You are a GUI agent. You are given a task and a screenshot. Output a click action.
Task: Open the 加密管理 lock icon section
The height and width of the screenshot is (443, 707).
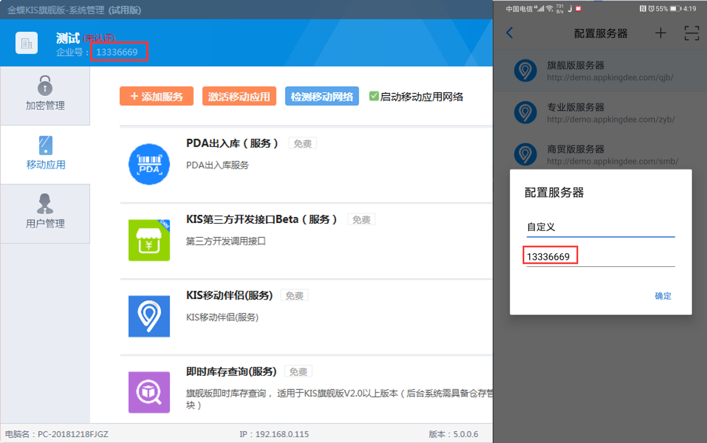45,86
